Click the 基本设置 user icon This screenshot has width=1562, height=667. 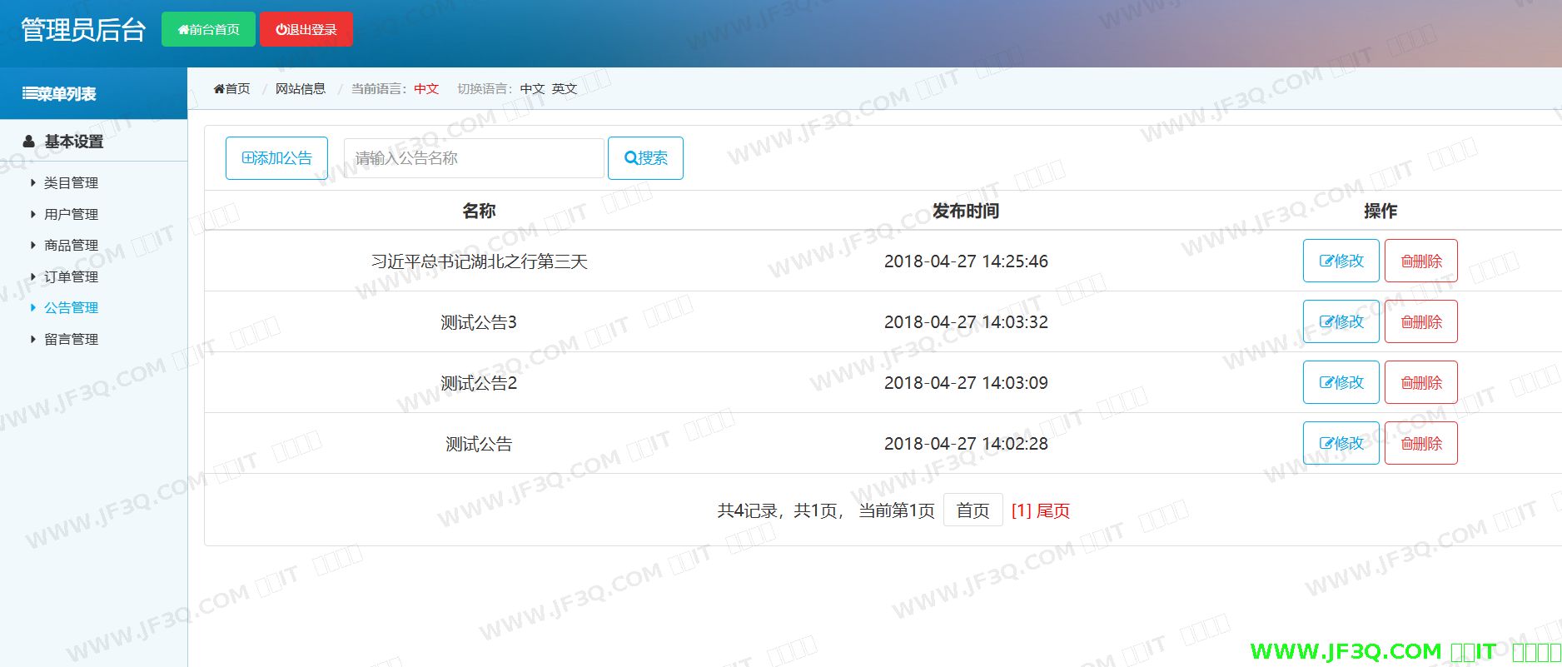click(x=29, y=142)
